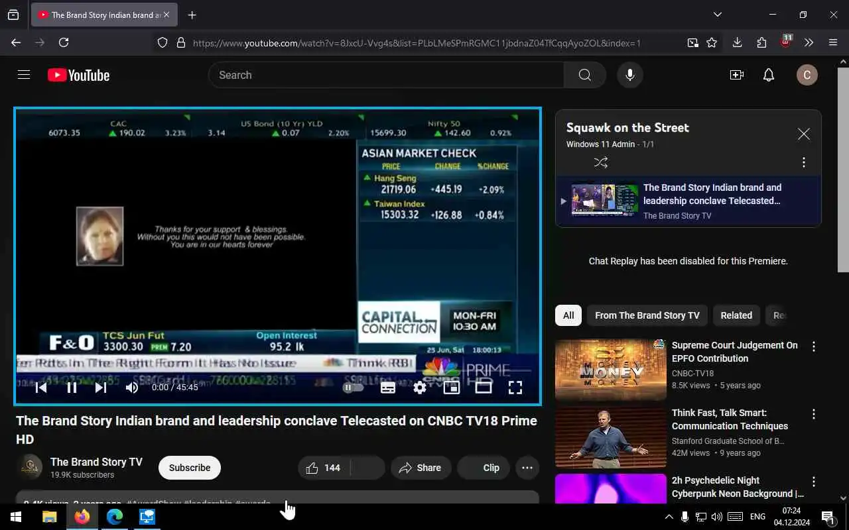Close the Squawk on the Street playlist
This screenshot has width=849, height=530.
click(x=804, y=134)
